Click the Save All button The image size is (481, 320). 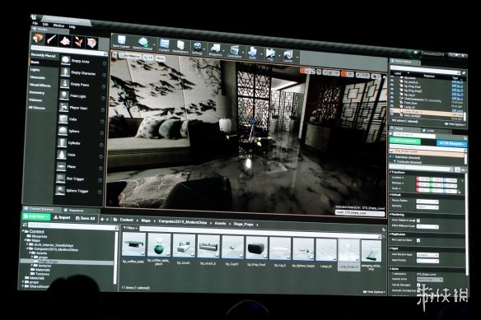[x=85, y=218]
